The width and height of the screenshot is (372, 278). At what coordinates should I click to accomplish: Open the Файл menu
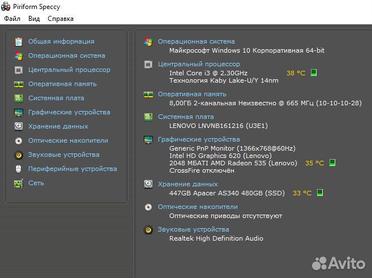(x=12, y=19)
